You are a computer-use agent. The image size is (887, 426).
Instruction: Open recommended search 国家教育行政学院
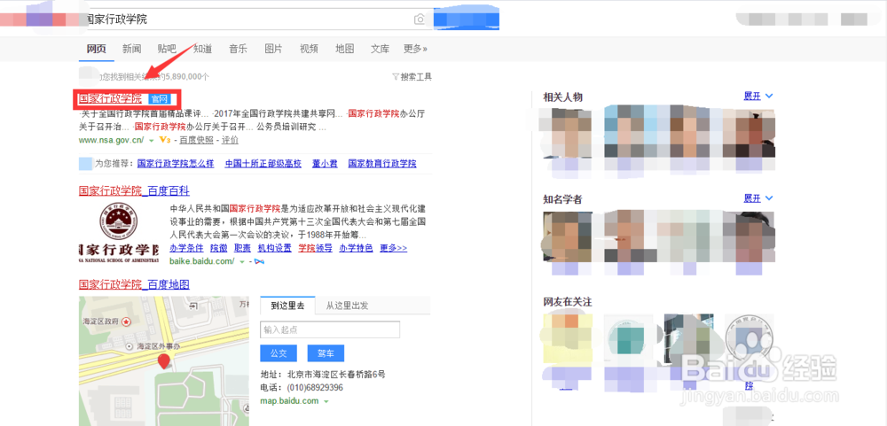coord(381,164)
